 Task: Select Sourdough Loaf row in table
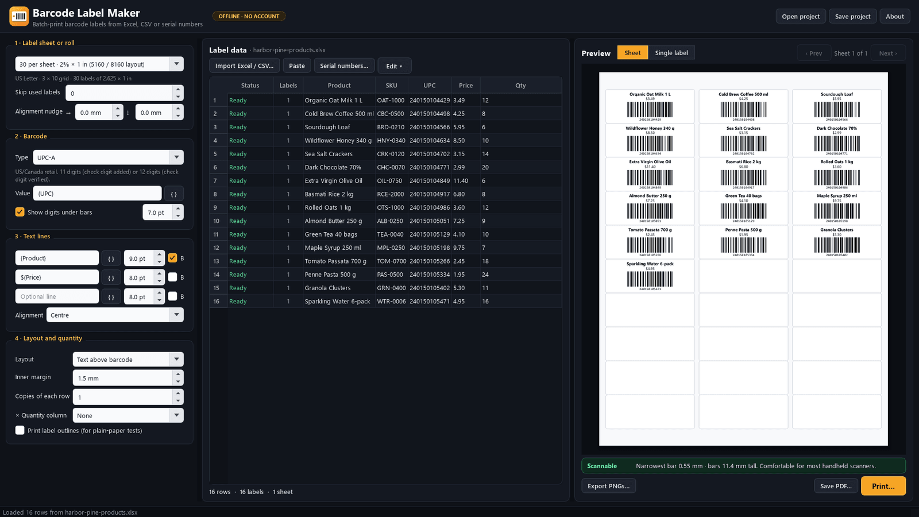[x=385, y=127]
